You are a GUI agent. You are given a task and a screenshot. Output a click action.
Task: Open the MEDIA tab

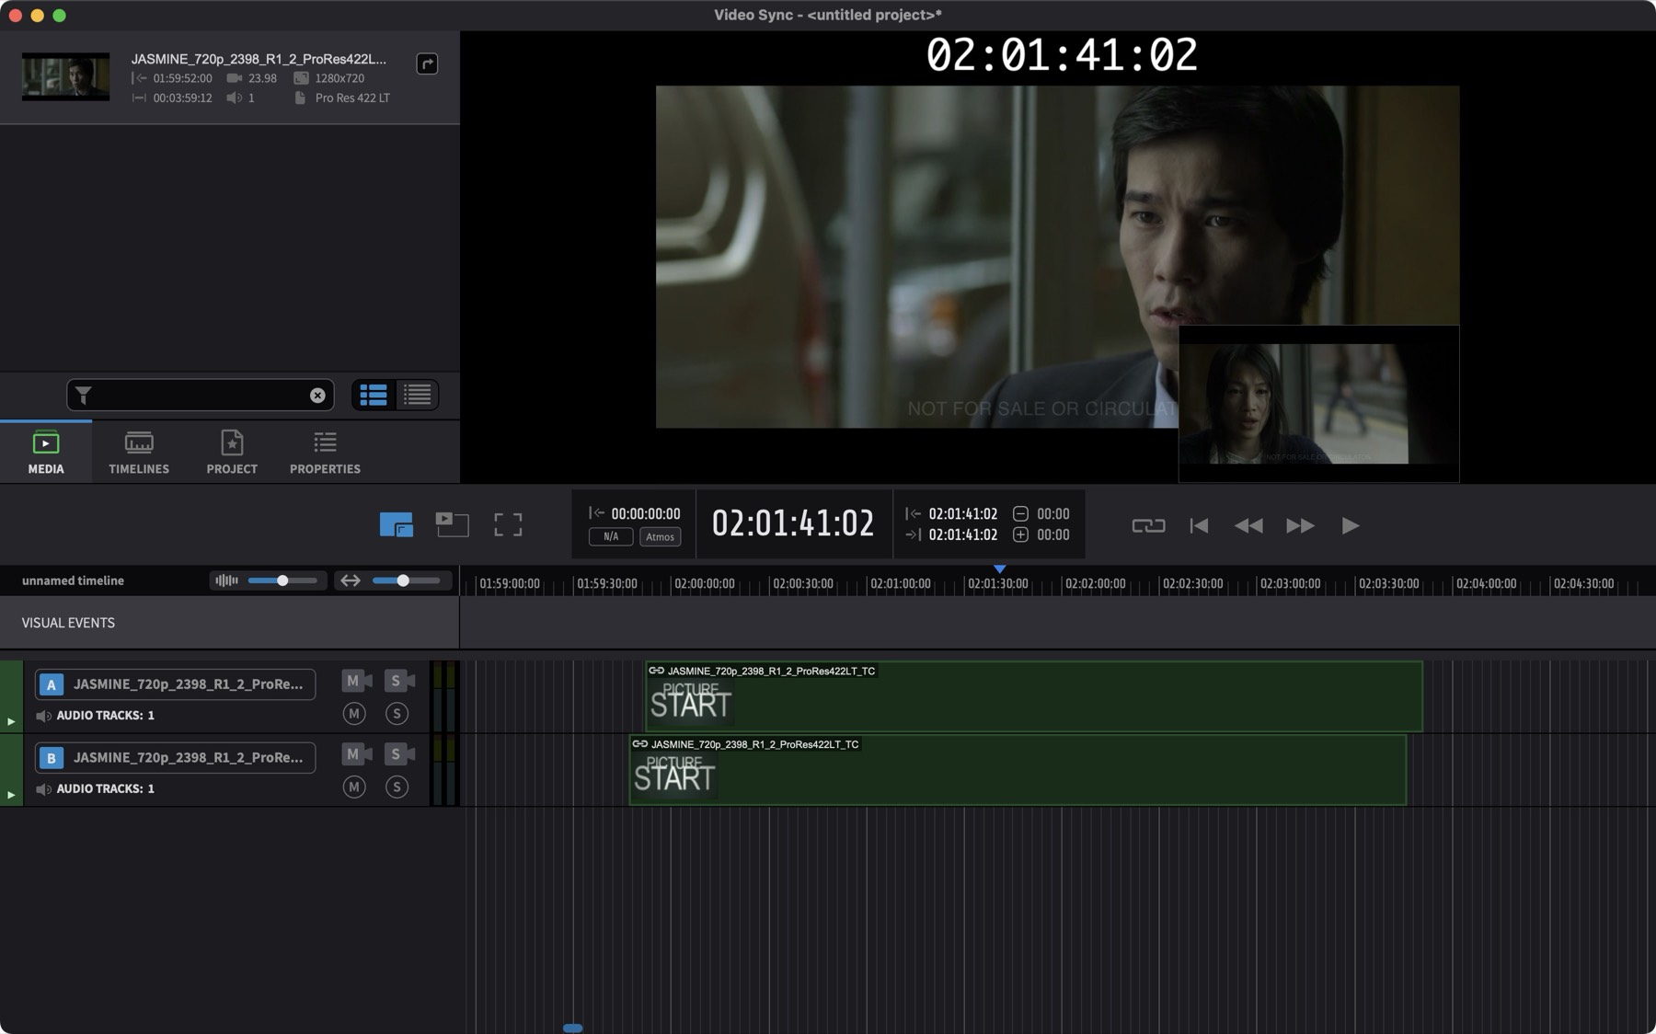(46, 453)
